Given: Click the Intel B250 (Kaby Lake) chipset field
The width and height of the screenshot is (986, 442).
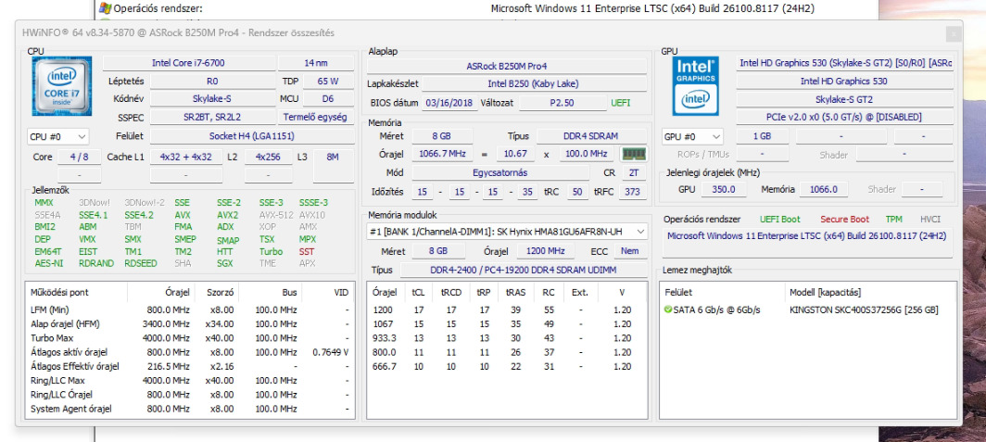Looking at the screenshot, I should [533, 83].
